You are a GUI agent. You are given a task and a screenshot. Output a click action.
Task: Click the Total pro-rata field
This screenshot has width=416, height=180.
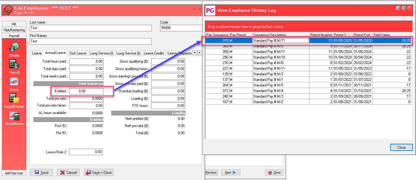86,99
